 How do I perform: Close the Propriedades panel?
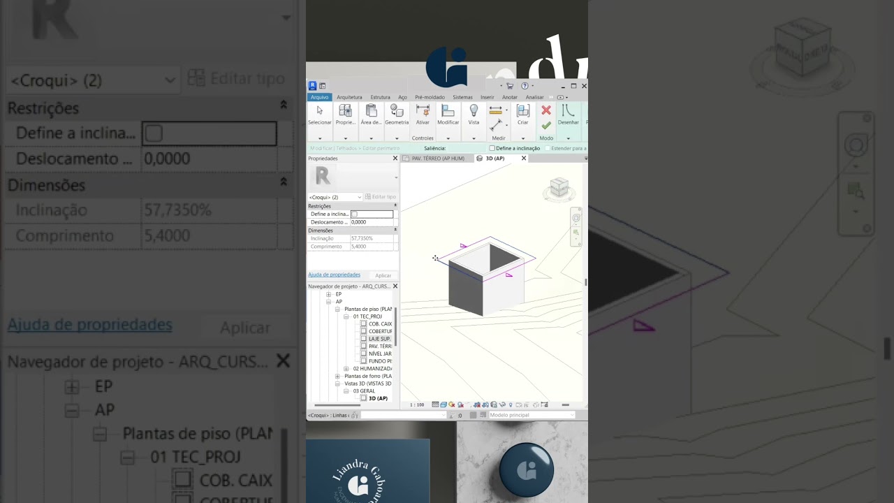coord(395,159)
